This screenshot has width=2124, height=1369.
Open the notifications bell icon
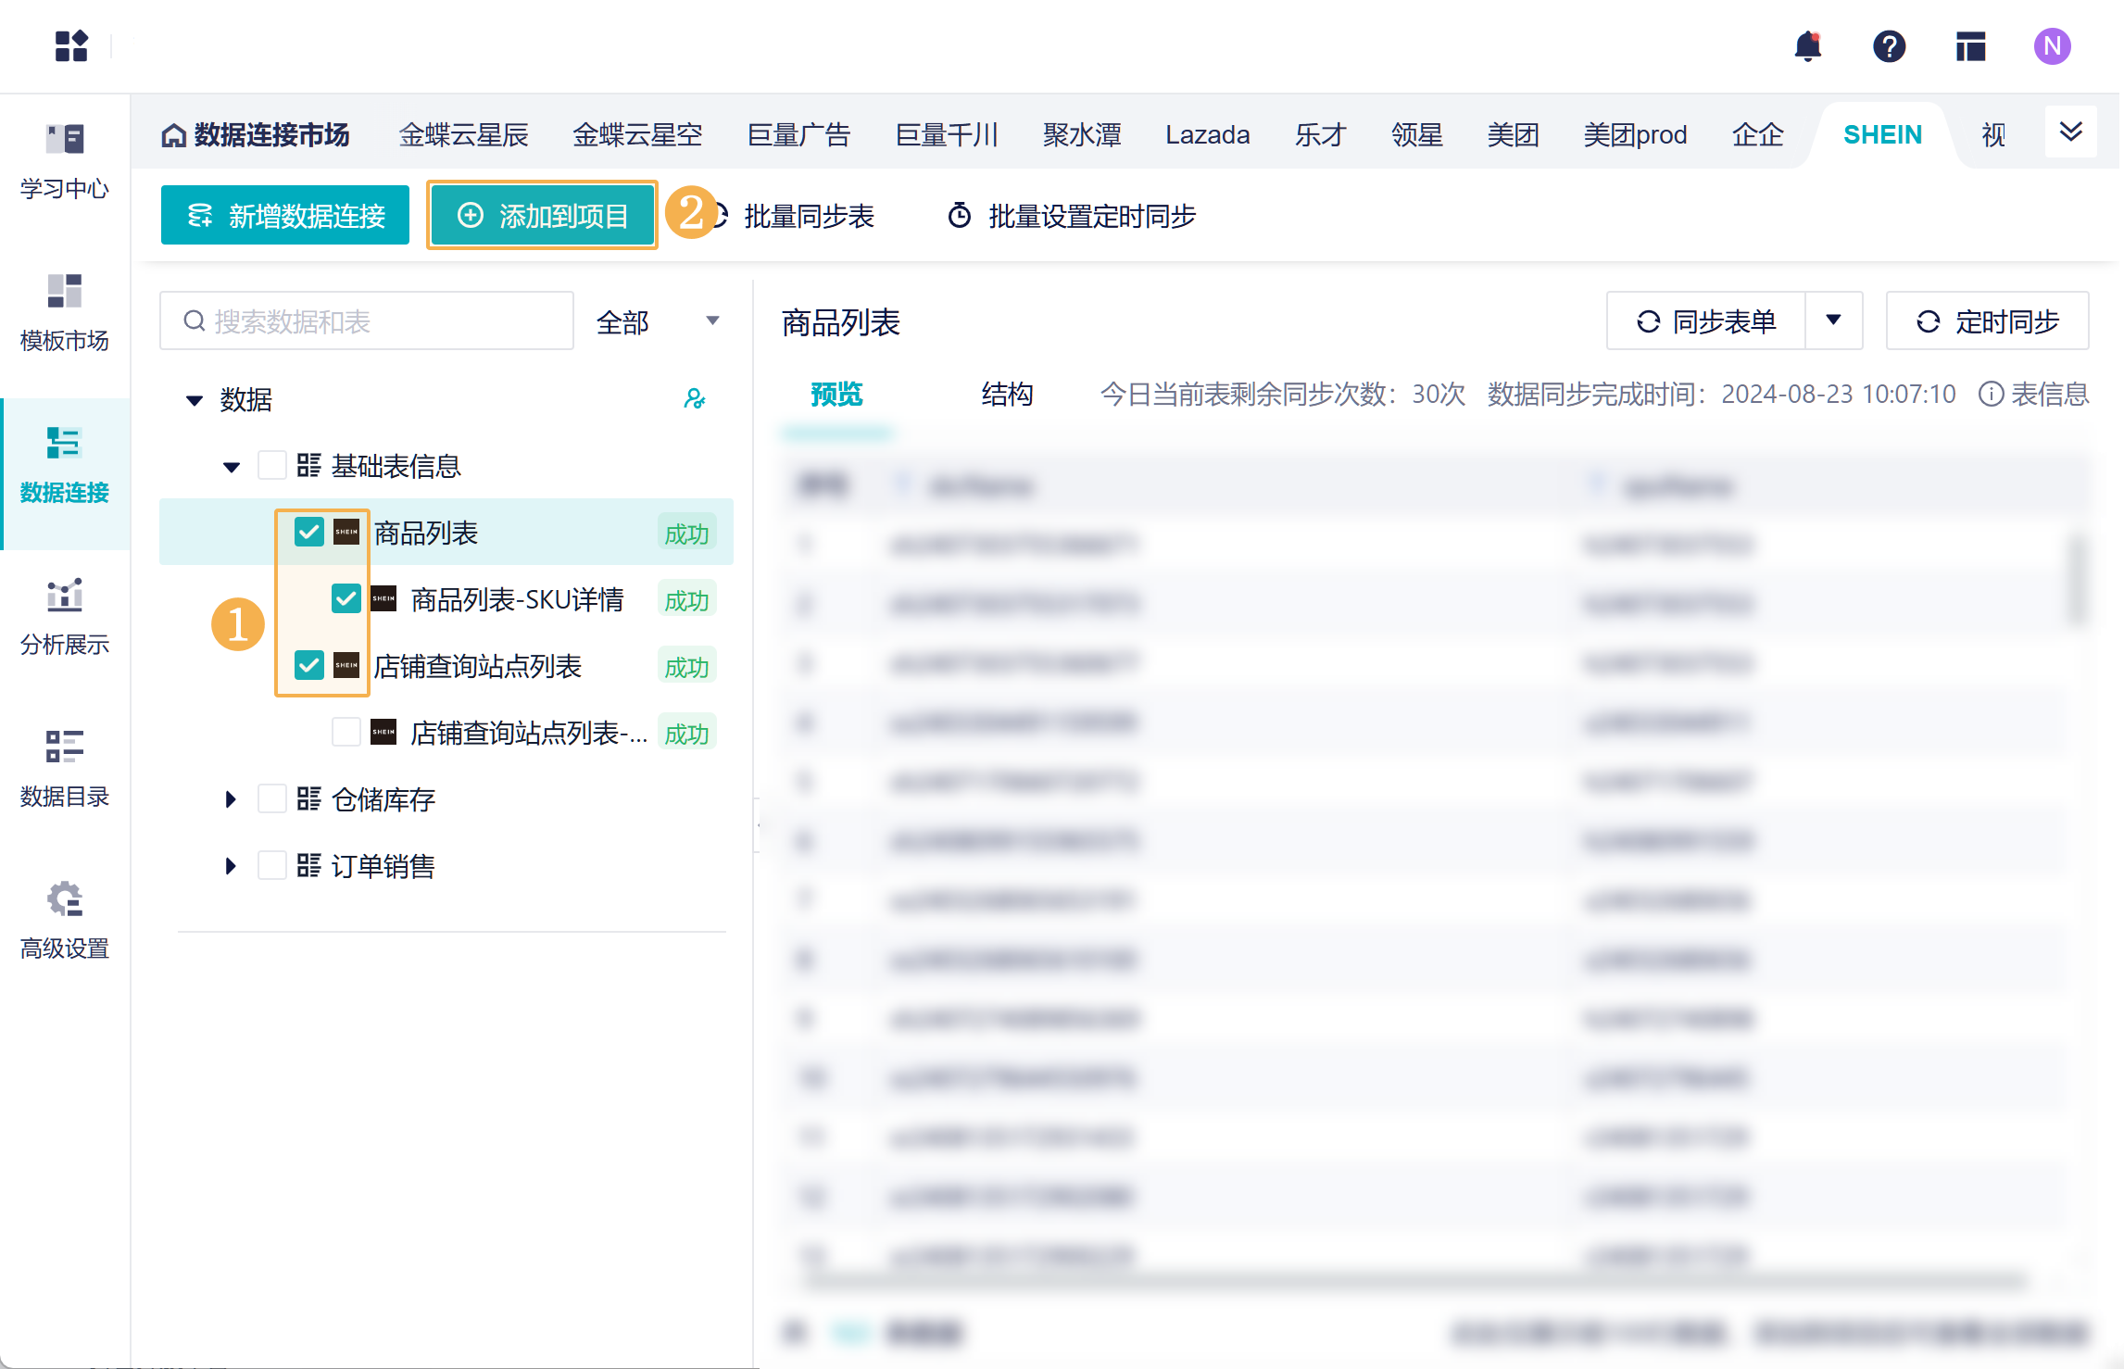pos(1807,46)
